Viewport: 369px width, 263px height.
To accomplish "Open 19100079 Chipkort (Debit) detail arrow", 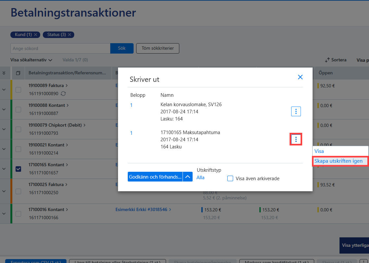I will coord(84,125).
